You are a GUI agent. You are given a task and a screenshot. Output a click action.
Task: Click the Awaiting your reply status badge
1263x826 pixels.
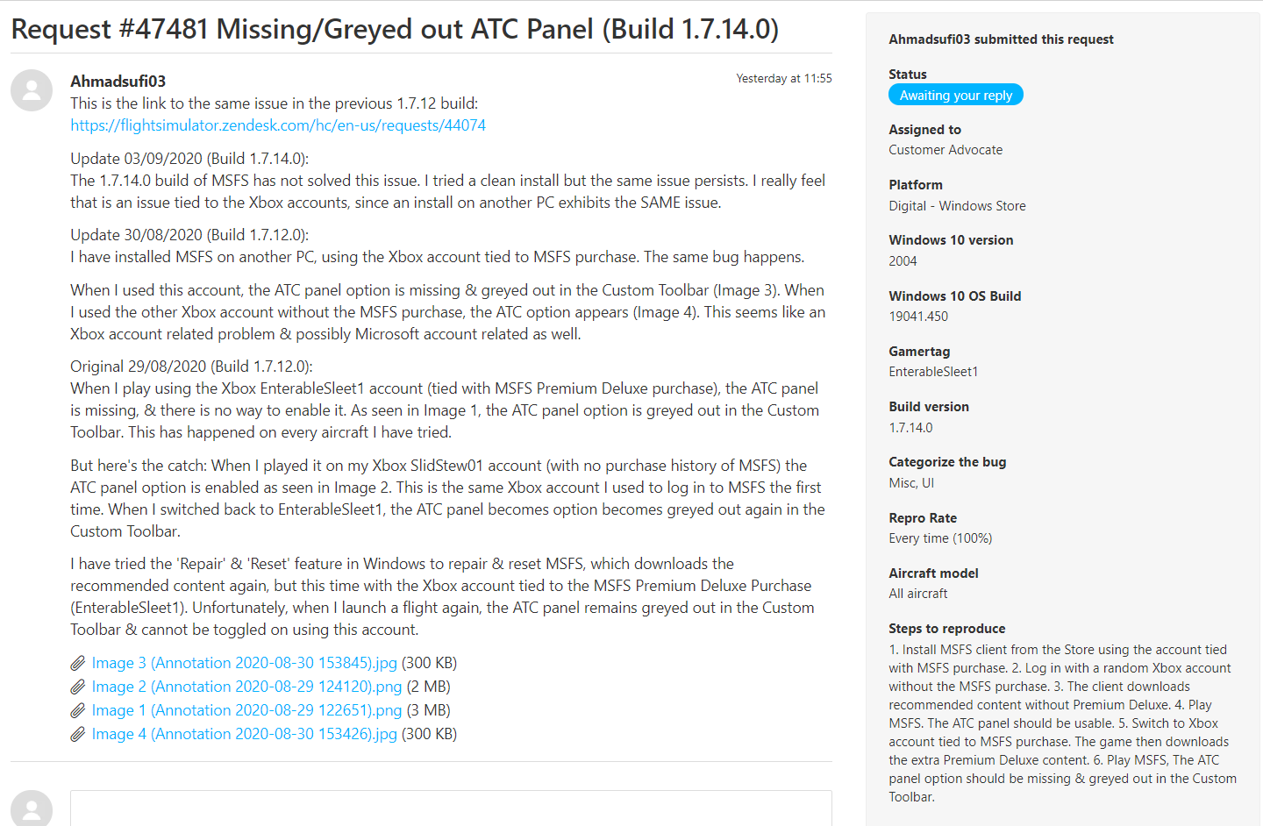[955, 95]
